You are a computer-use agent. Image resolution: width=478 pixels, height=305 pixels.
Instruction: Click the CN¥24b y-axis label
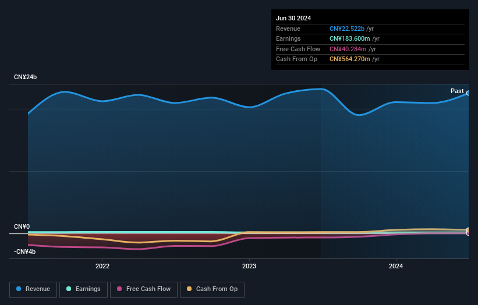[x=25, y=77]
